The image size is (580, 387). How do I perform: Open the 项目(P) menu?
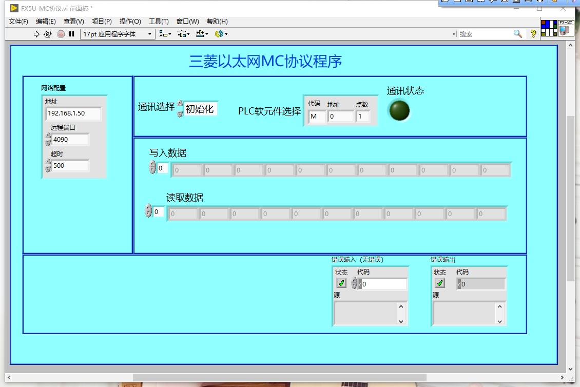tap(102, 22)
